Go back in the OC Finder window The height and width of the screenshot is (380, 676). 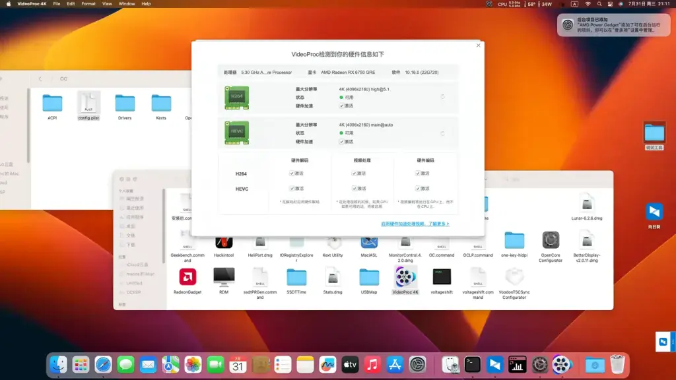(40, 79)
